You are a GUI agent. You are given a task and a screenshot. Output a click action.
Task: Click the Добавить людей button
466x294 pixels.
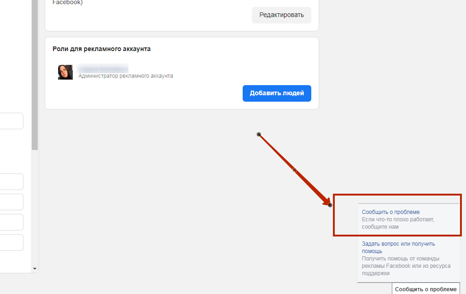(x=277, y=93)
